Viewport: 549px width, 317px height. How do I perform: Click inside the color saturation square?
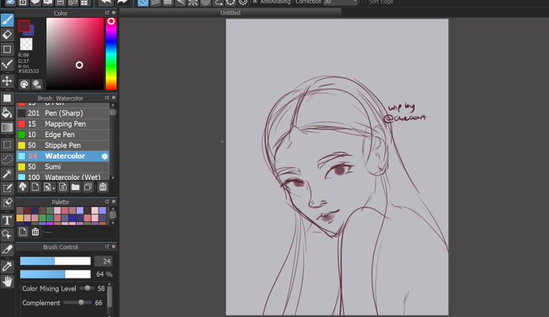[75, 54]
